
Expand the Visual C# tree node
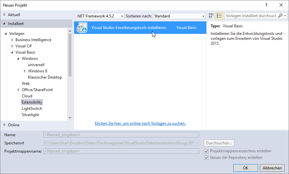point(13,46)
